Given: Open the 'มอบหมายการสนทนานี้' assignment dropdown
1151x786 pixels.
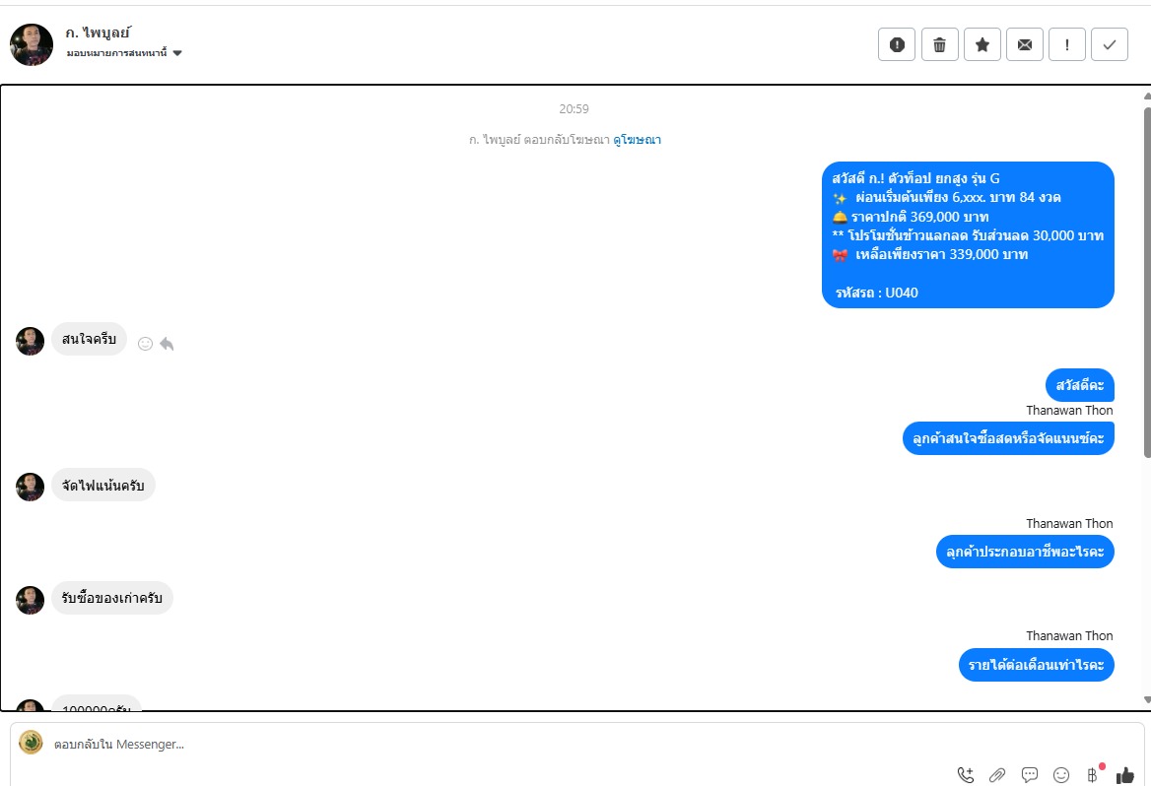Looking at the screenshot, I should coord(124,53).
